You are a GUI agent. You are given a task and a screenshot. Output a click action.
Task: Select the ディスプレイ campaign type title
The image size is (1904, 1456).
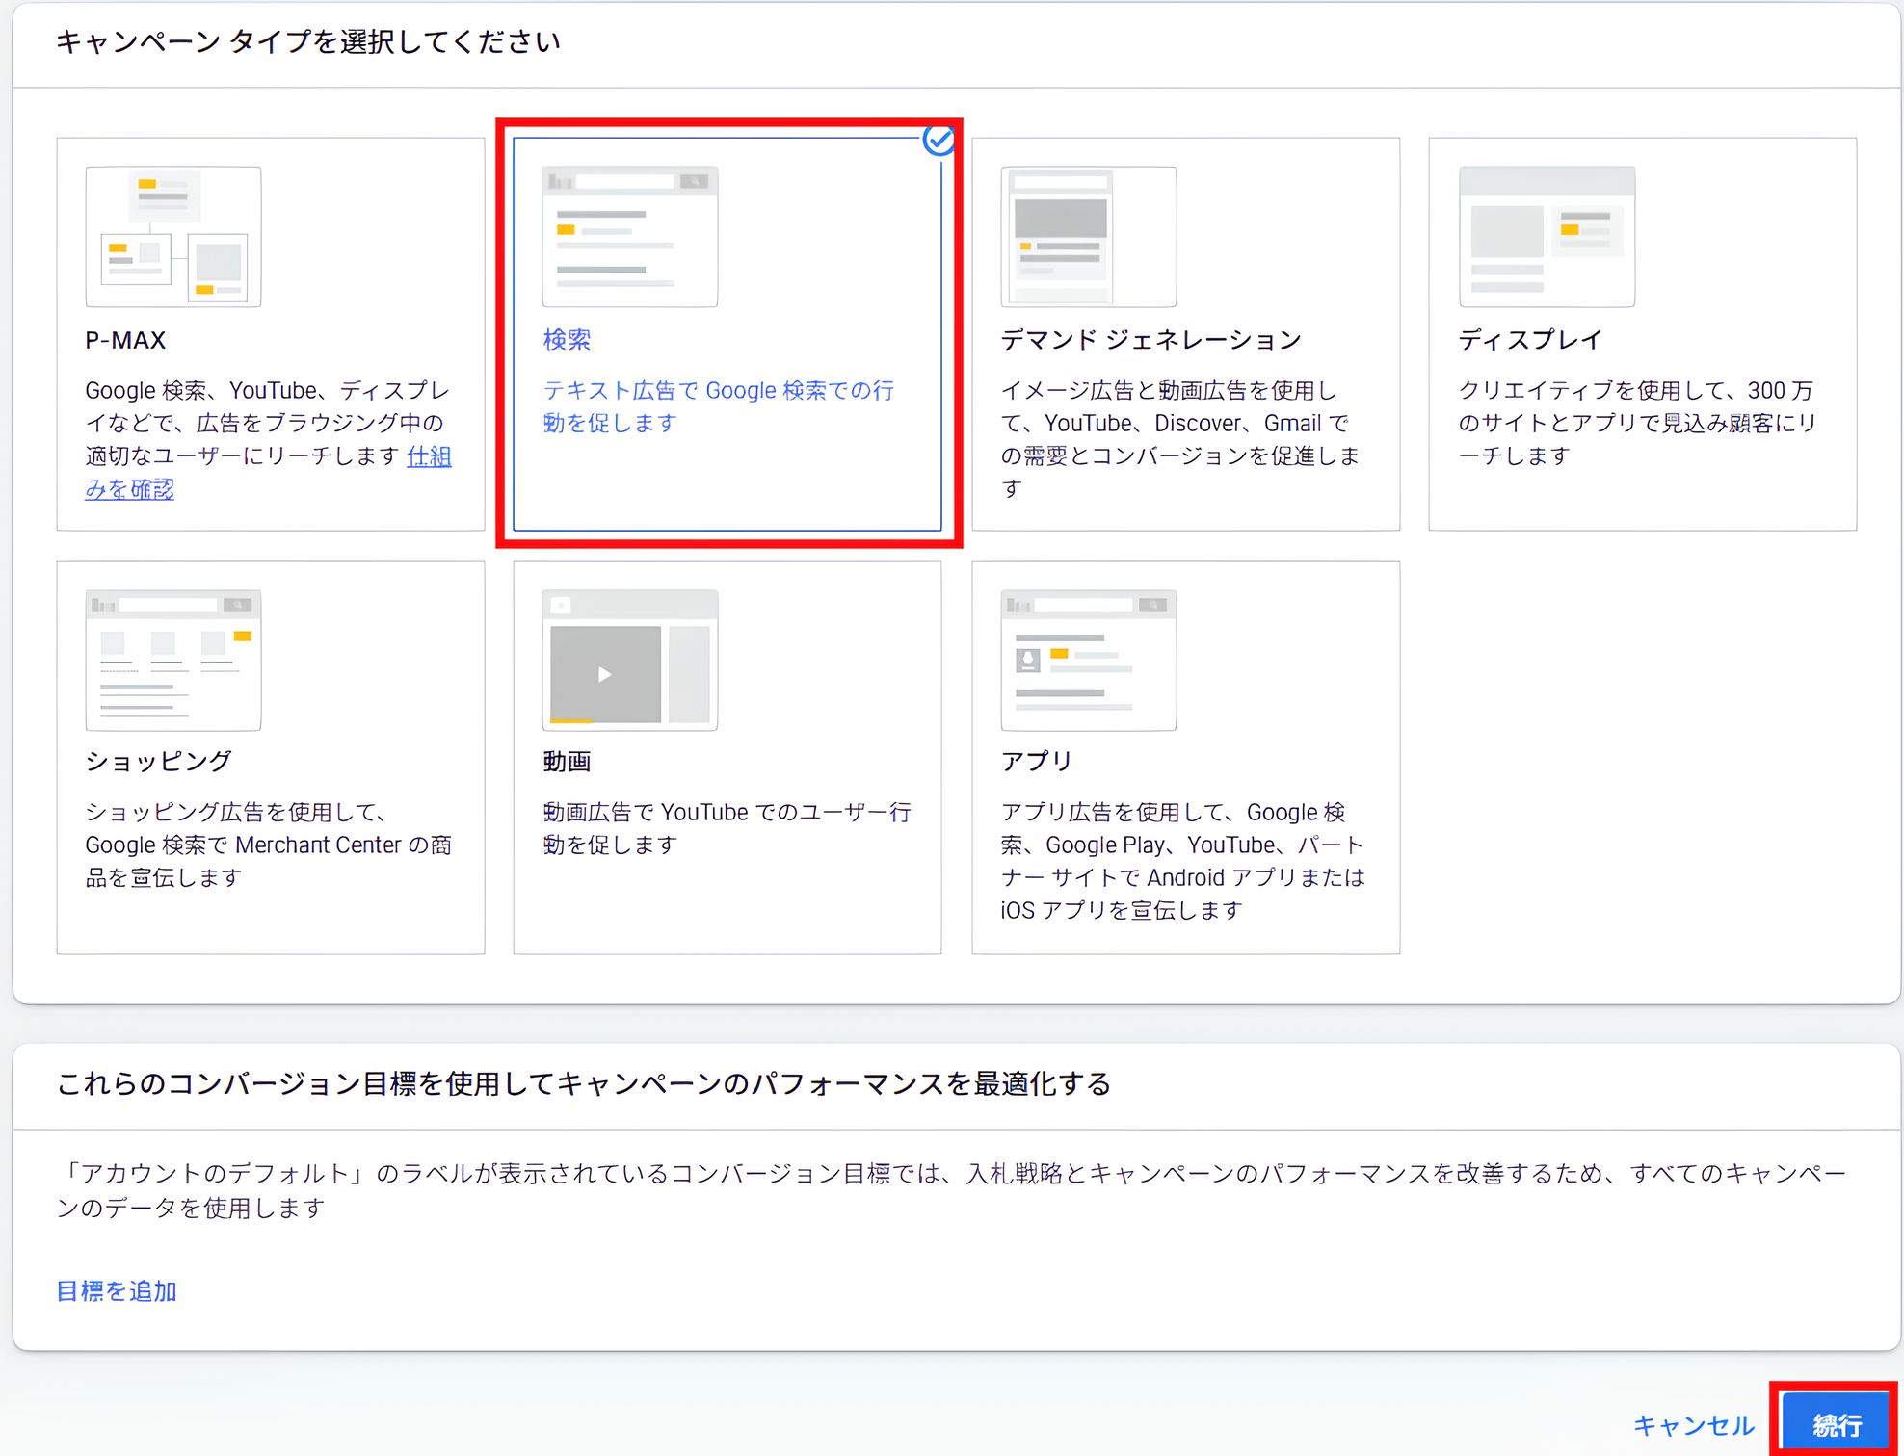(x=1530, y=340)
